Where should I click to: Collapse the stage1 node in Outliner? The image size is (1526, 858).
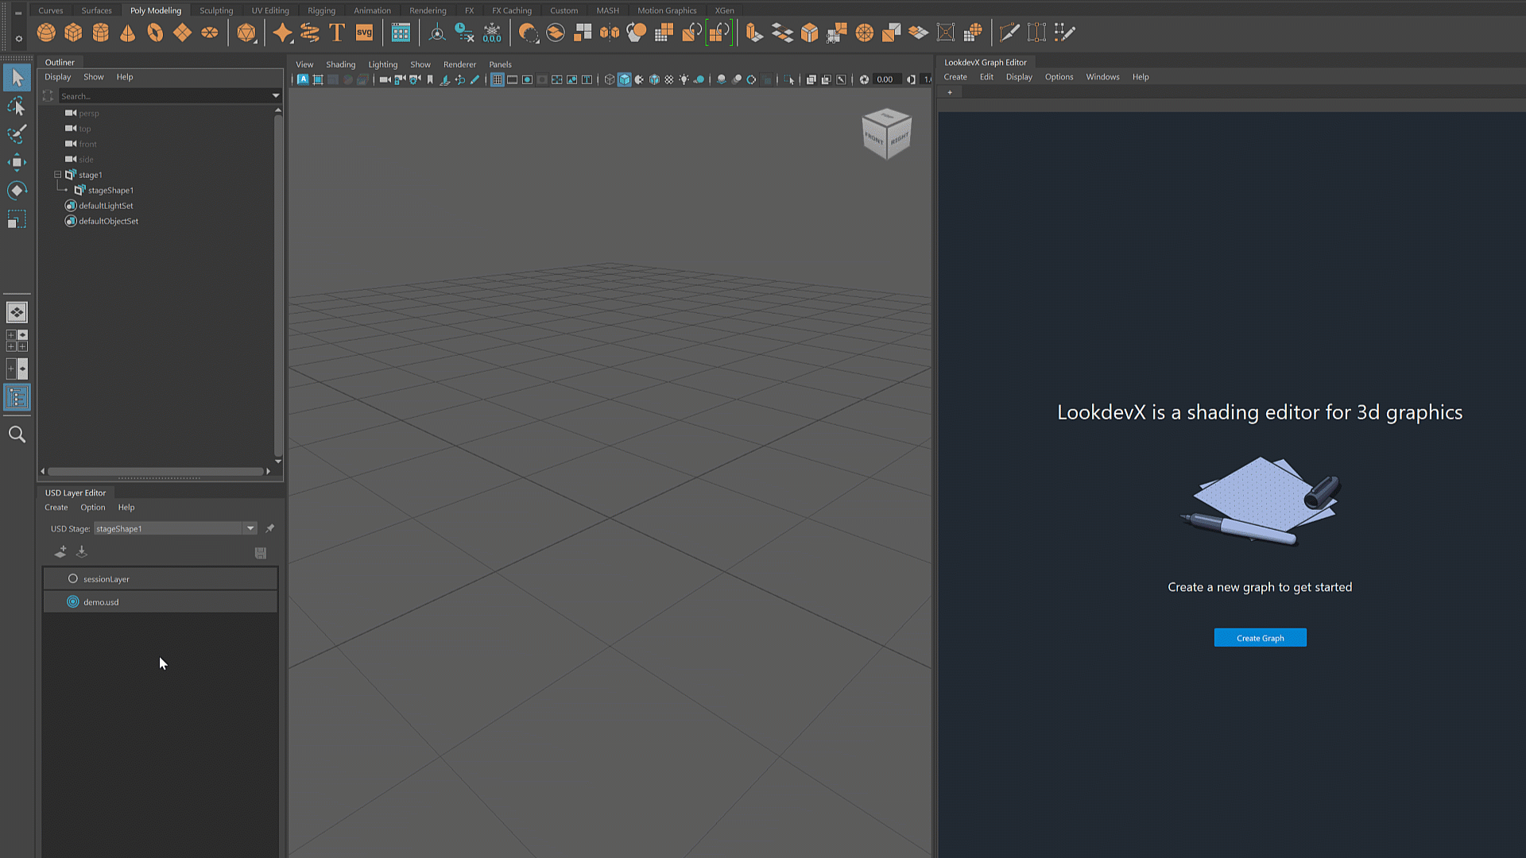[x=57, y=175]
